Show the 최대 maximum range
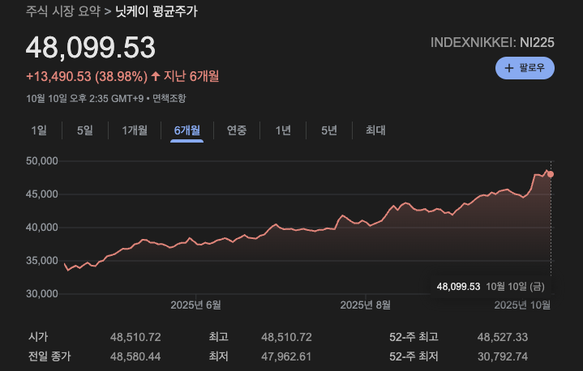 [375, 130]
